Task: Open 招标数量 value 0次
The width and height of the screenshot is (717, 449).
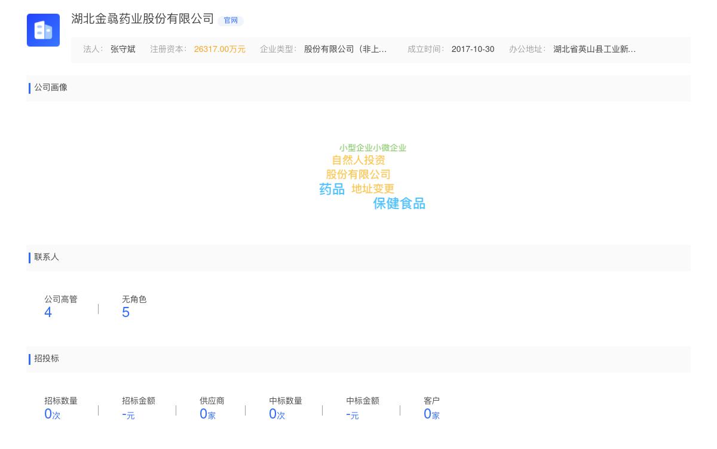Action: click(x=53, y=414)
